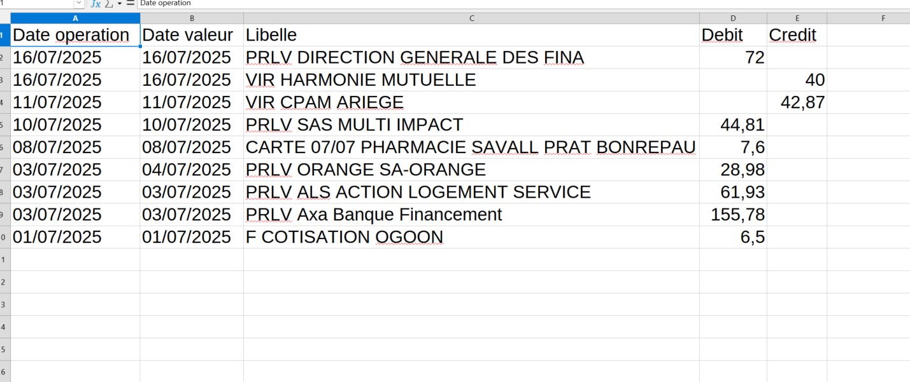910x382 pixels.
Task: Expand the Sum functions dropdown arrow
Action: point(119,4)
